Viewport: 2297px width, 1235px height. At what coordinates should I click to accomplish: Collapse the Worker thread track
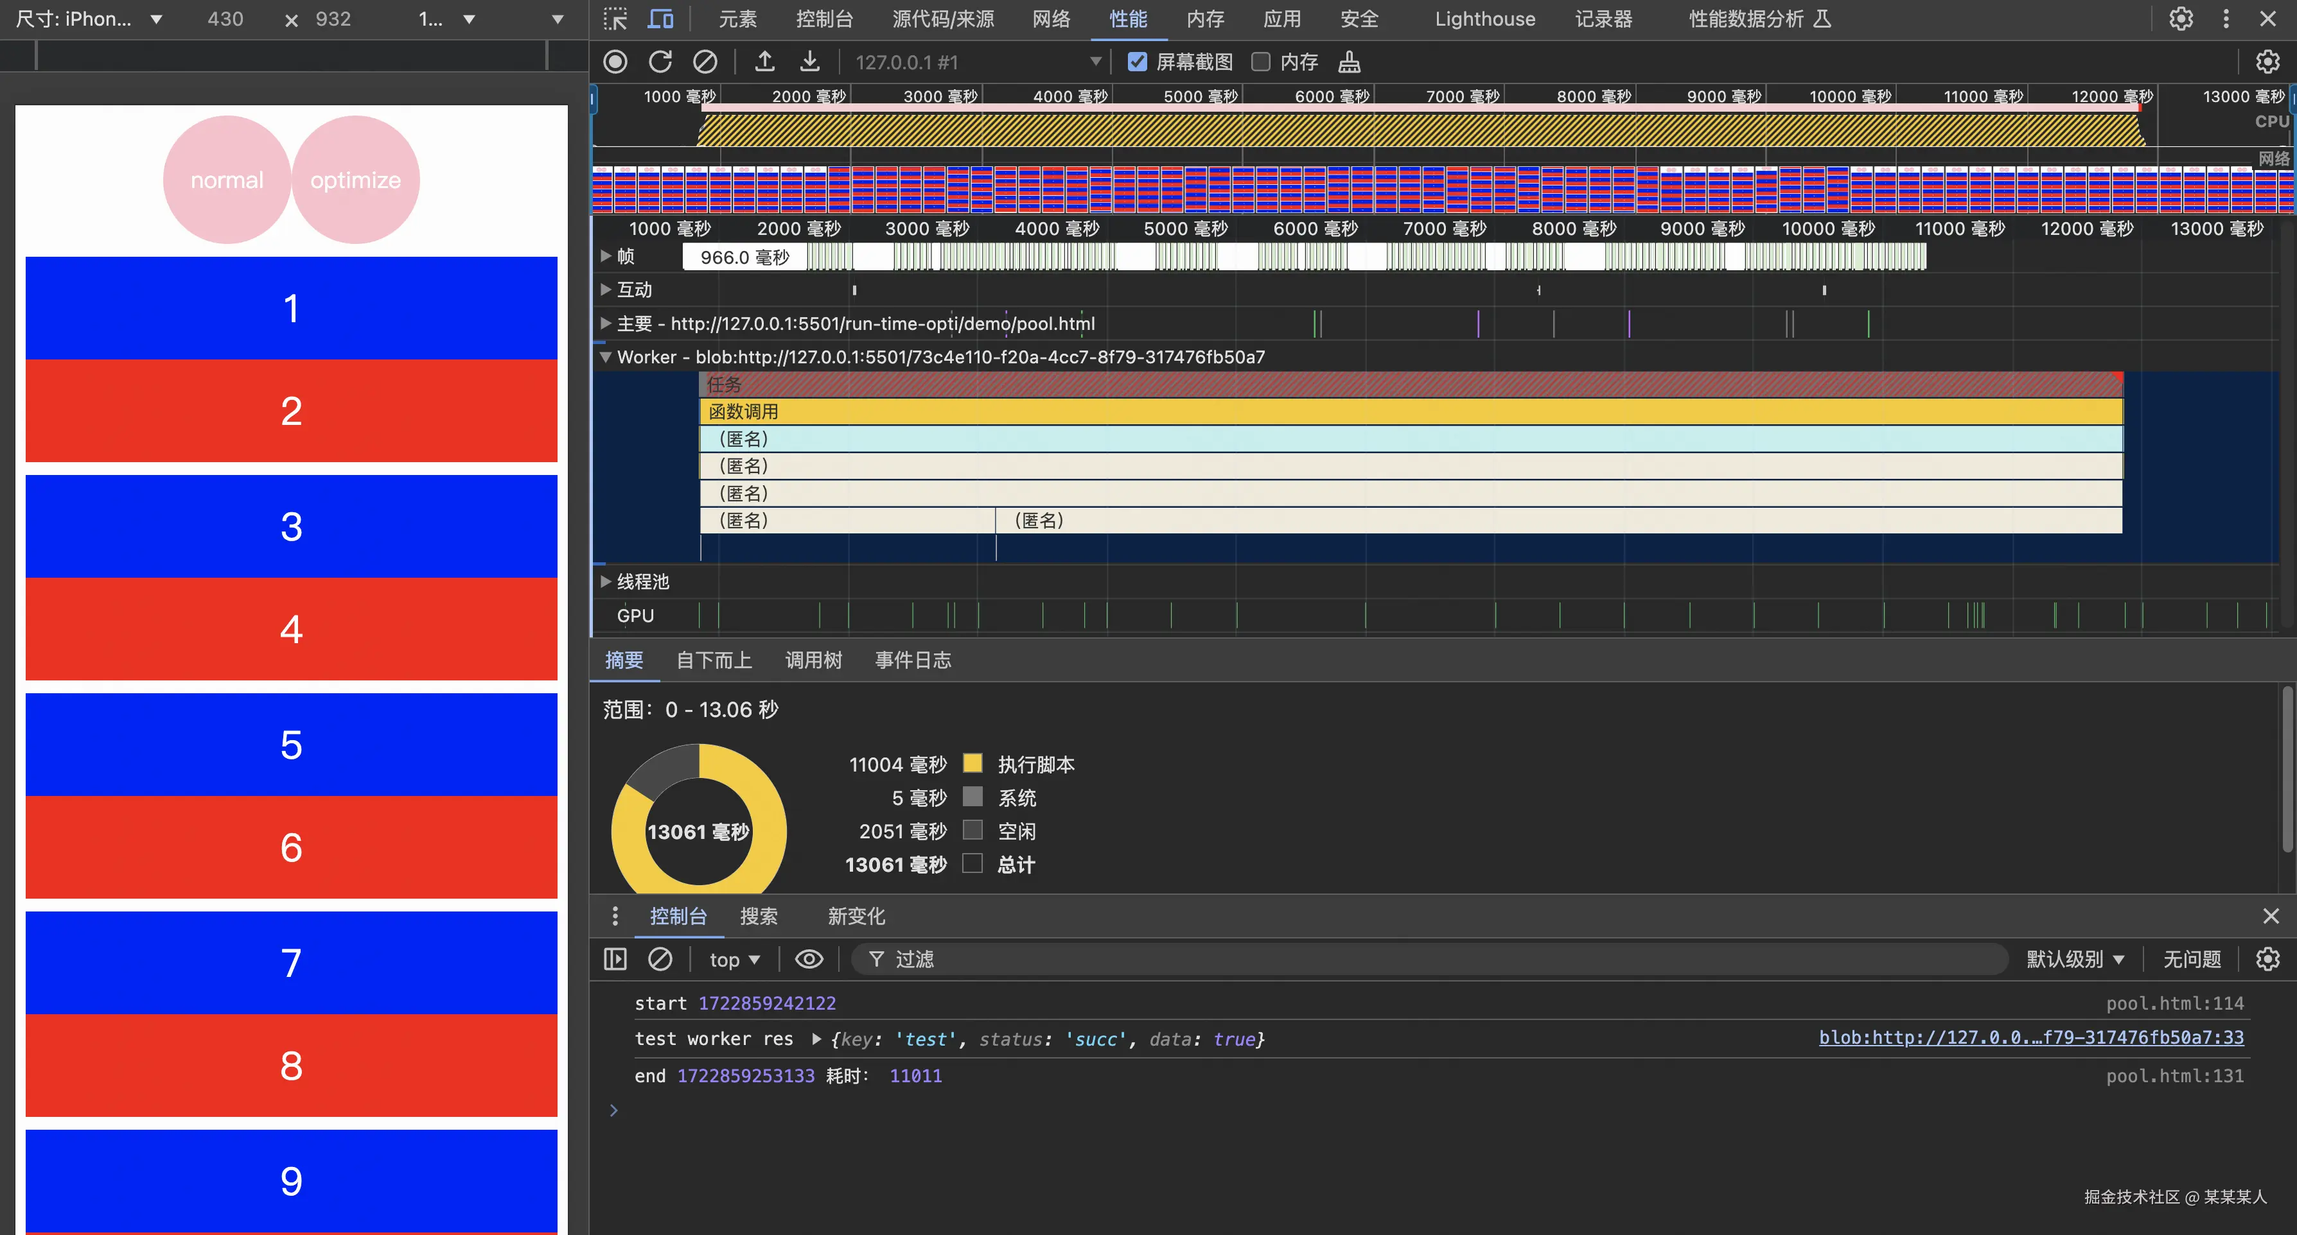click(606, 356)
